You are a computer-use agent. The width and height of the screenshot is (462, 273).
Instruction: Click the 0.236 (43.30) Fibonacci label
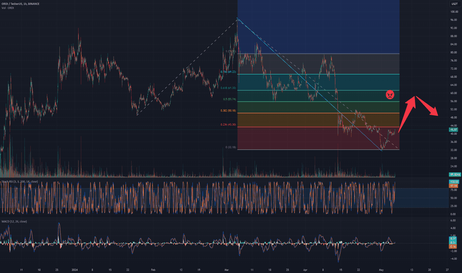pyautogui.click(x=228, y=125)
